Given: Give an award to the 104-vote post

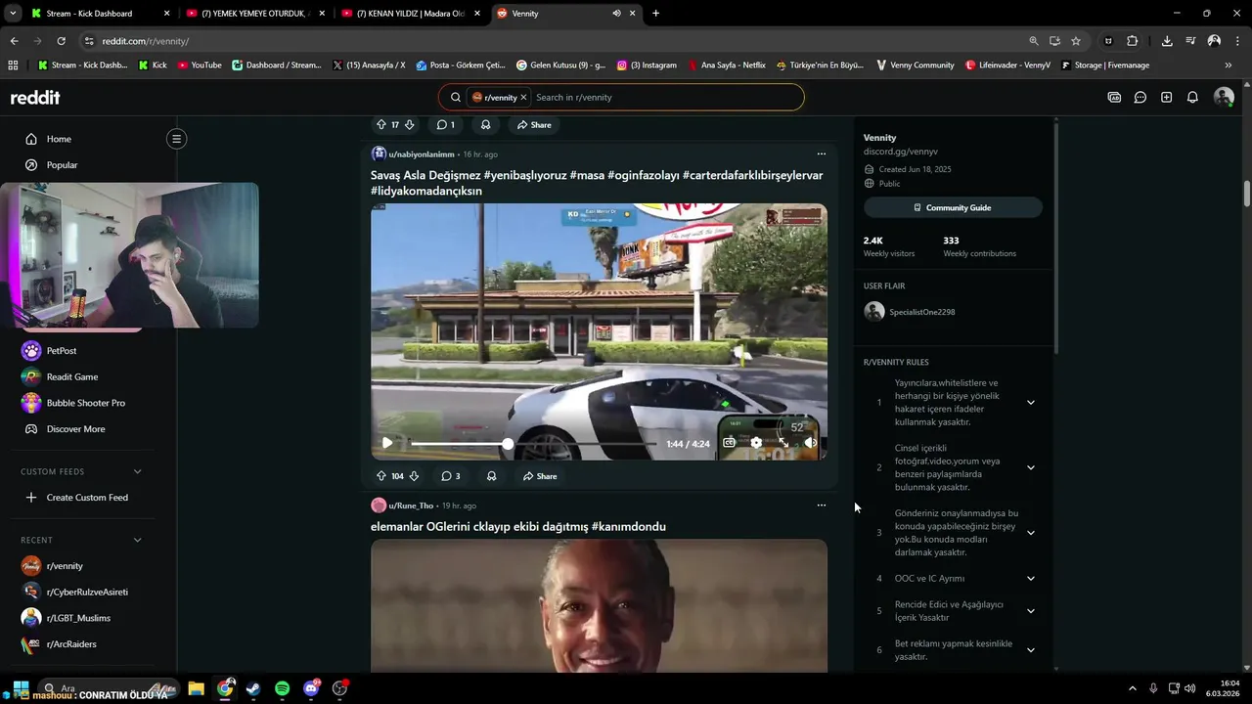Looking at the screenshot, I should click(x=491, y=476).
